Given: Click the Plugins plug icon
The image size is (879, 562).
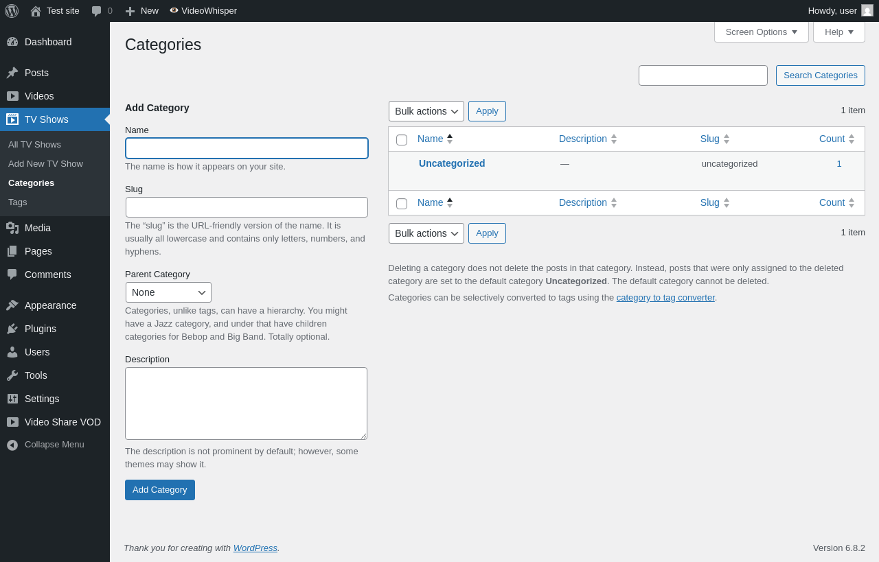Looking at the screenshot, I should pos(12,329).
